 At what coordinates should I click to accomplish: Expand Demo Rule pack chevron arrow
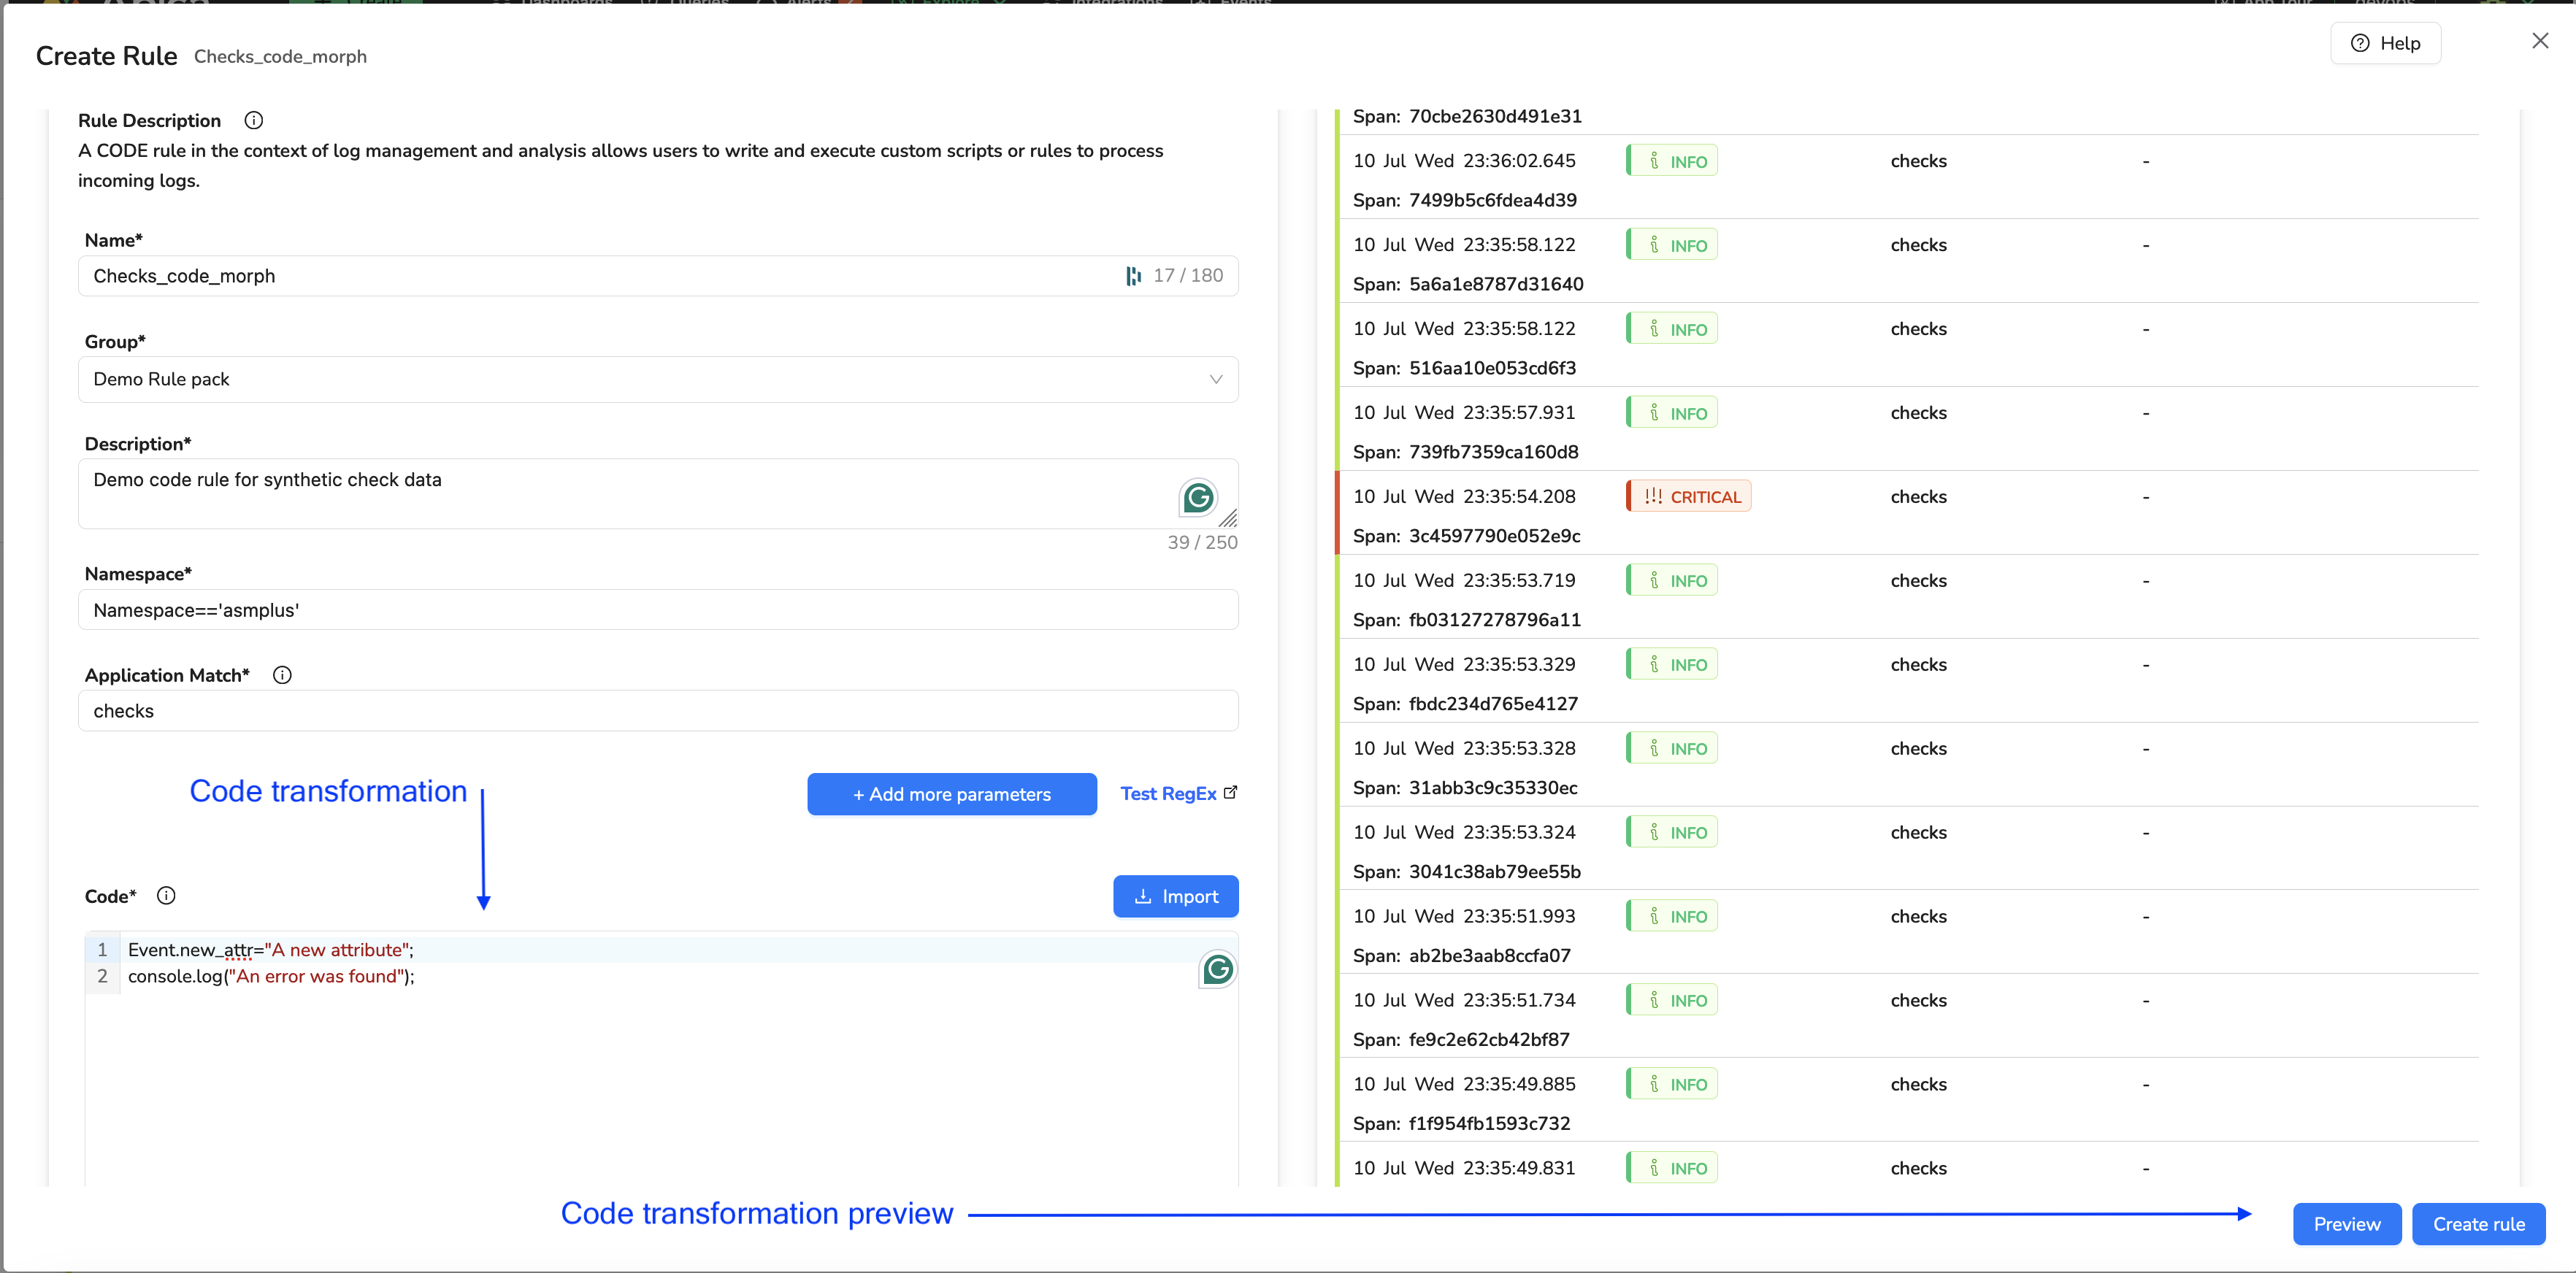(x=1216, y=380)
